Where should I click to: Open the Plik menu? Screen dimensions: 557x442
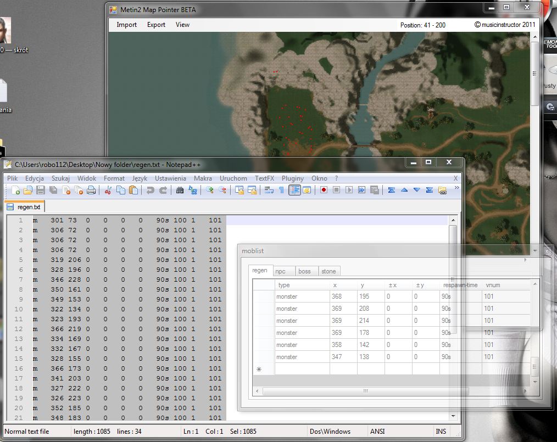13,178
